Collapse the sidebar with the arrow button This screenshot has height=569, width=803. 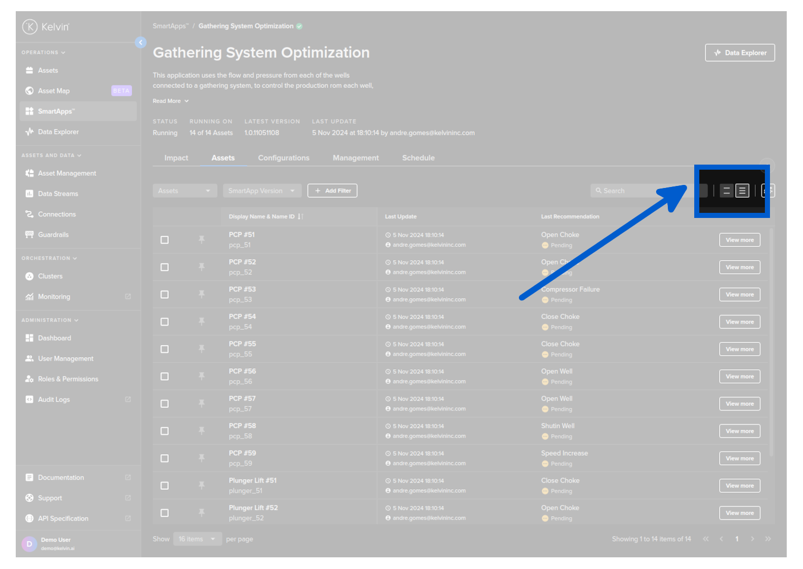point(141,43)
